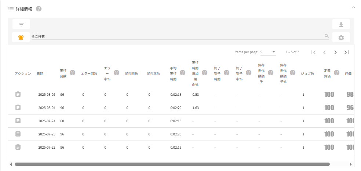
Task: Click evaluation score 98
Action: coord(350,94)
